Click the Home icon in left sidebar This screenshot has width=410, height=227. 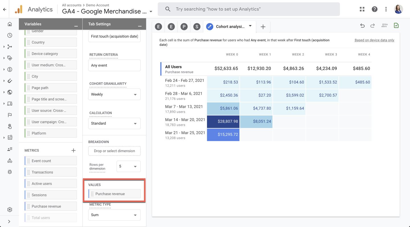click(10, 24)
